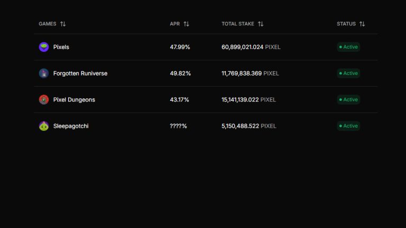Click Active badge for Pixel Dungeons
Viewport: 406px width, 228px height.
point(348,100)
